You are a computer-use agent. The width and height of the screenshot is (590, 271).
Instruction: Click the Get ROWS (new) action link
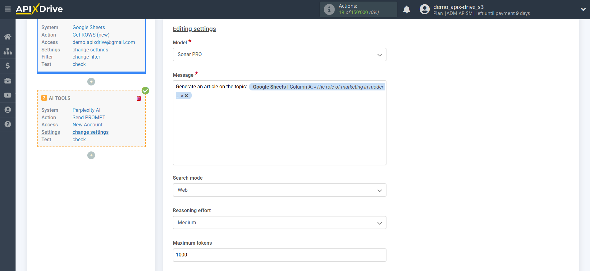91,35
